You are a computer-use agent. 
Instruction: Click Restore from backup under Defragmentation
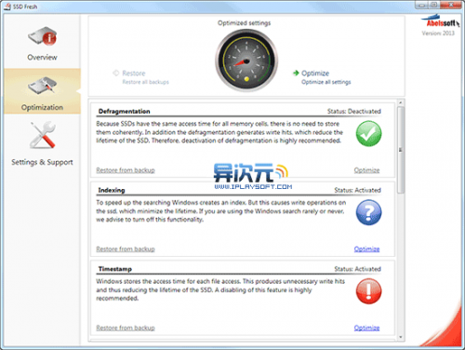126,170
